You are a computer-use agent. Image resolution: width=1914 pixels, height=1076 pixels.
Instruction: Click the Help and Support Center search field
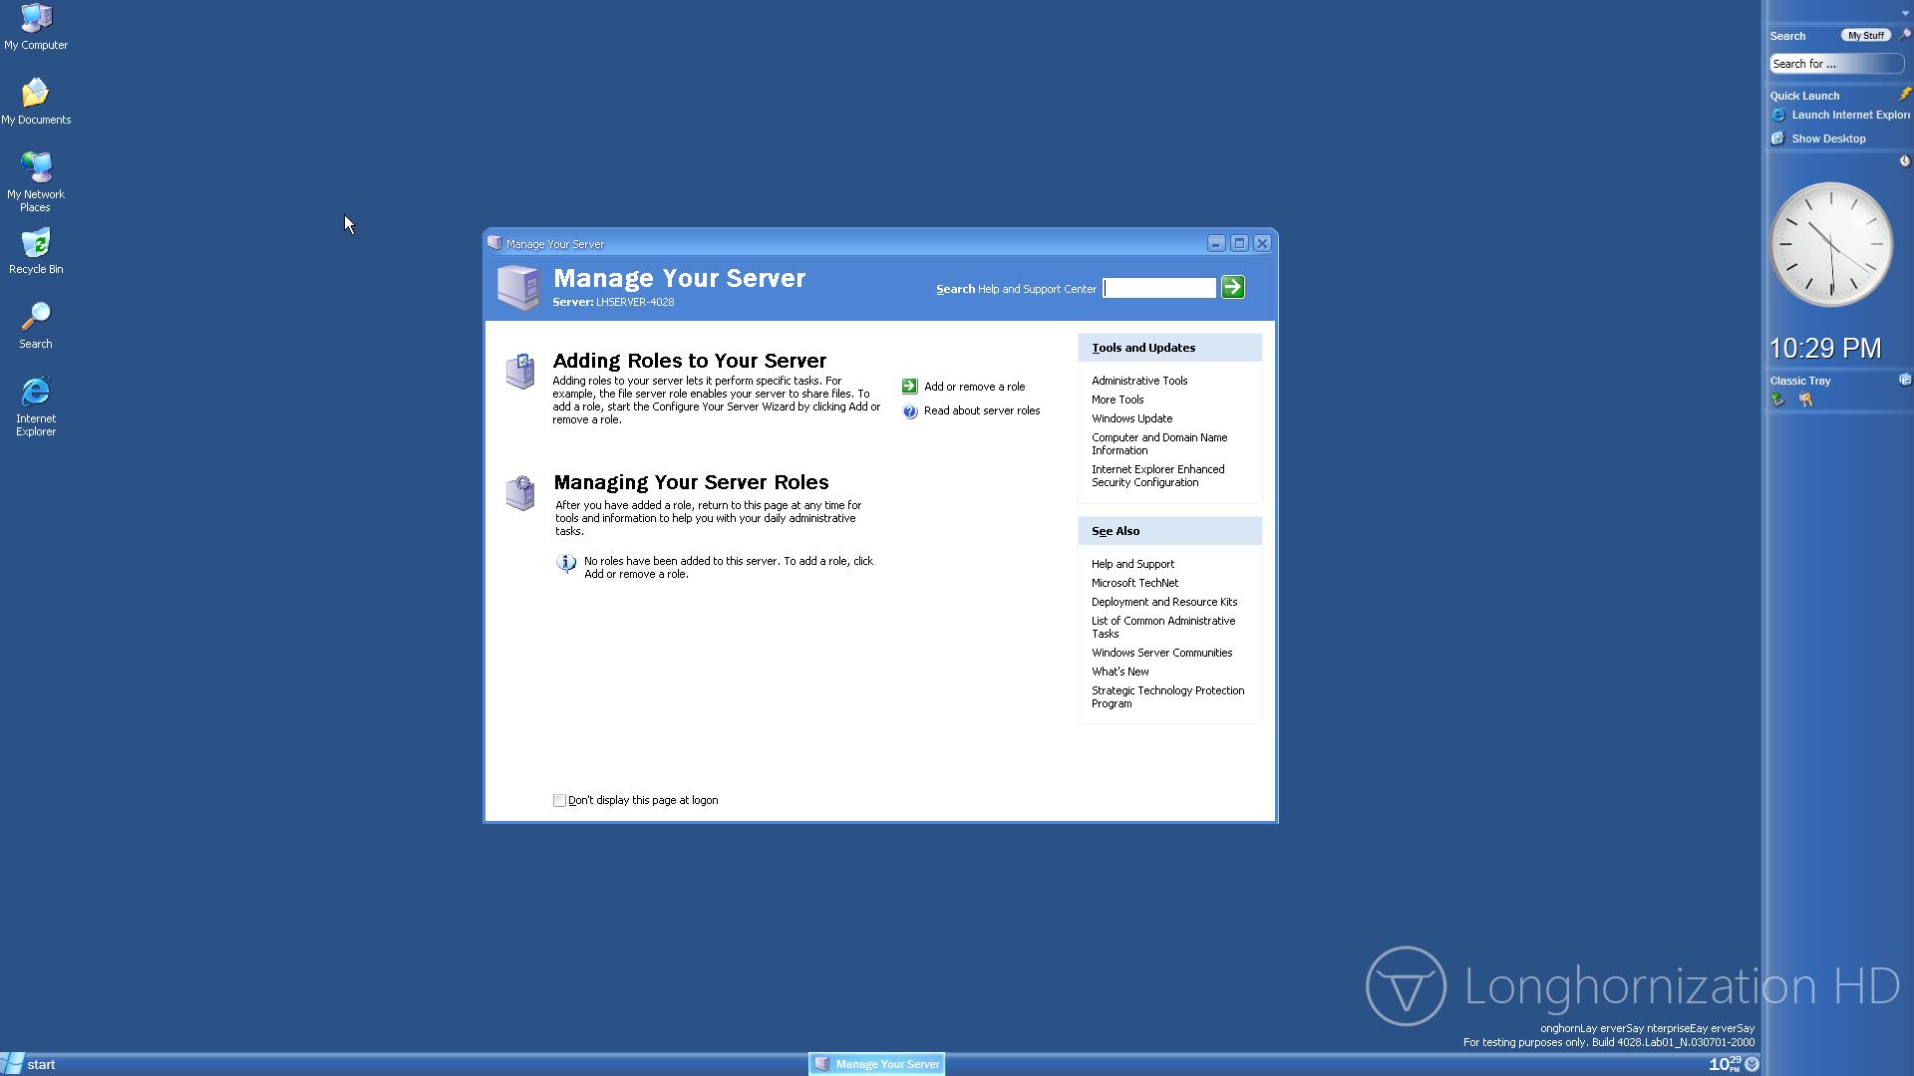tap(1159, 289)
